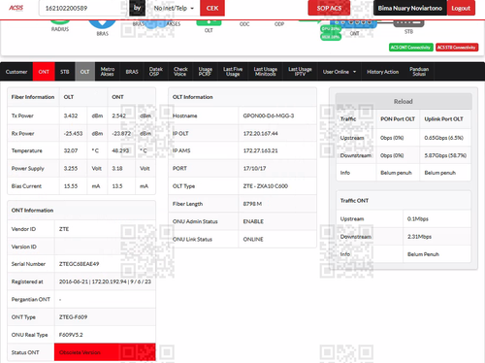
Task: Click the Logout button
Action: [461, 8]
